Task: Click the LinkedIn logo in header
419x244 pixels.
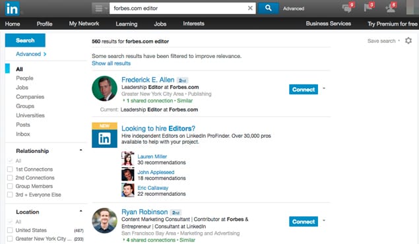Action: pos(12,9)
